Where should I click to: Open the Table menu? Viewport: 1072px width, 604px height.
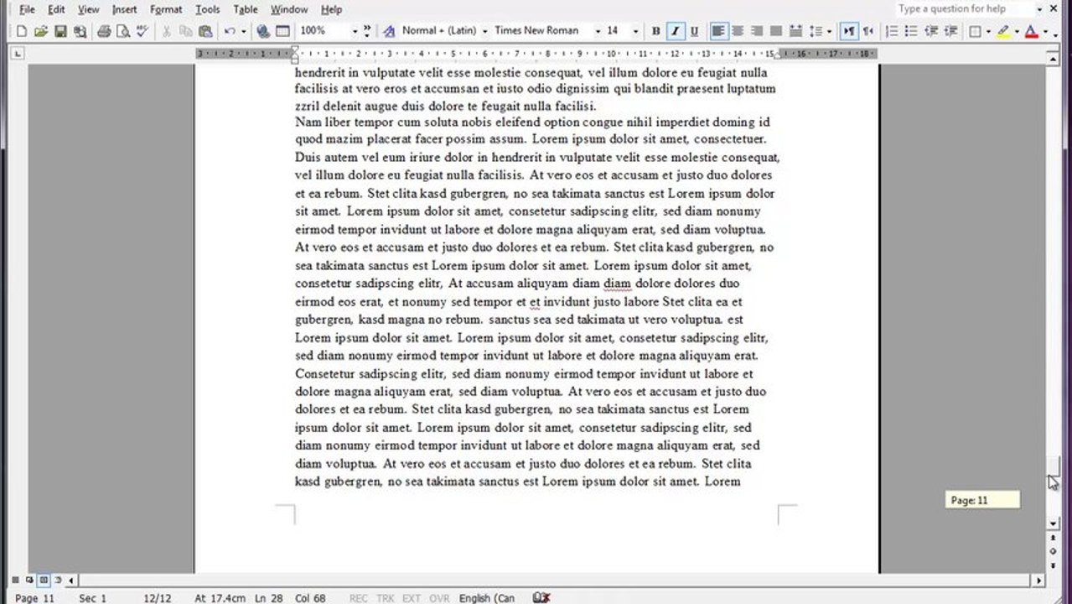tap(245, 9)
